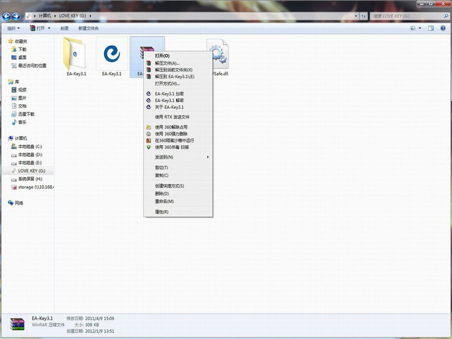
Task: Click the refresh button in address bar
Action: click(x=363, y=16)
